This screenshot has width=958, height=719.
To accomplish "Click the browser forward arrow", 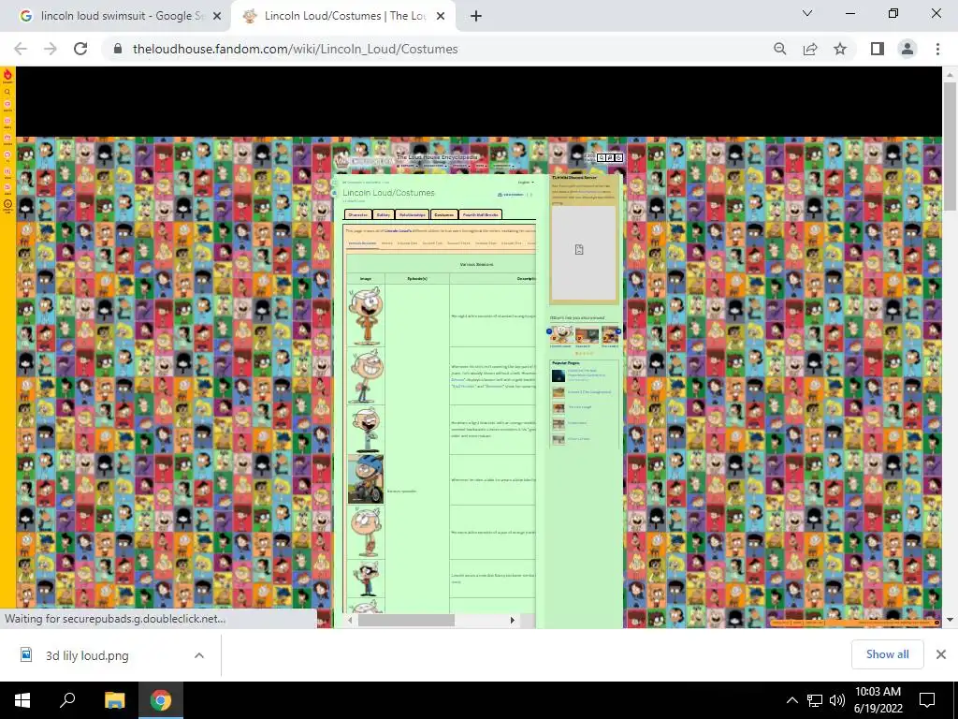I will pyautogui.click(x=51, y=49).
